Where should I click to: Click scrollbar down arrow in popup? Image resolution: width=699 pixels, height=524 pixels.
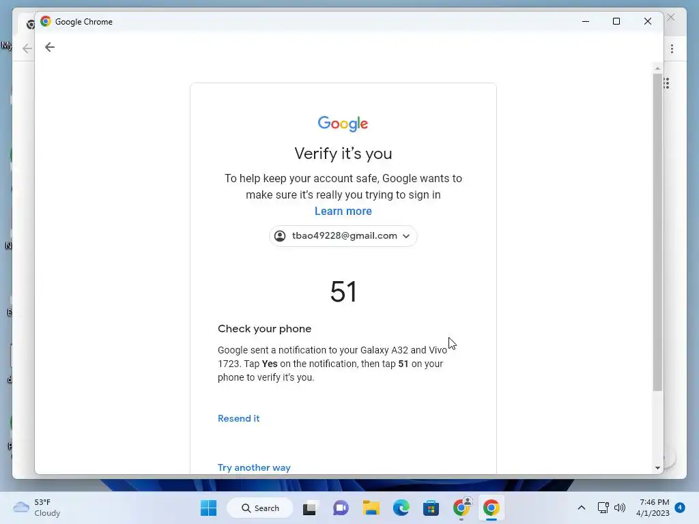657,468
